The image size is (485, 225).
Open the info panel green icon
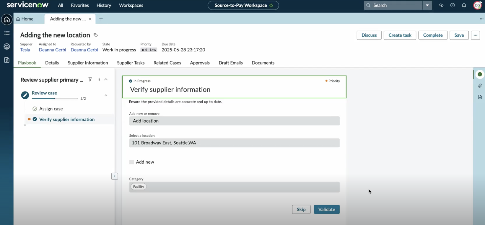(480, 74)
